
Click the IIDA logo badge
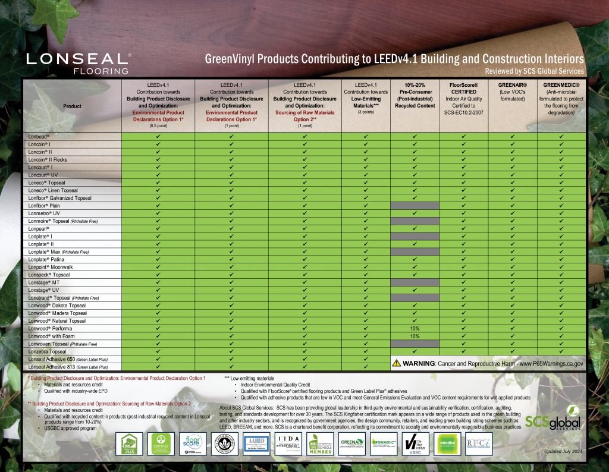click(x=288, y=443)
